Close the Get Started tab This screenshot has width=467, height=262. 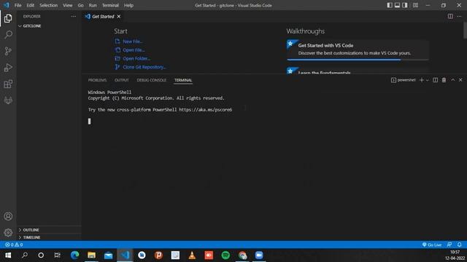click(119, 16)
